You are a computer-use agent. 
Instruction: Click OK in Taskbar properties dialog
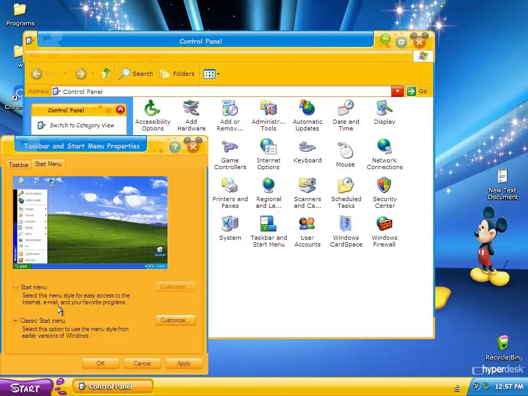[101, 364]
